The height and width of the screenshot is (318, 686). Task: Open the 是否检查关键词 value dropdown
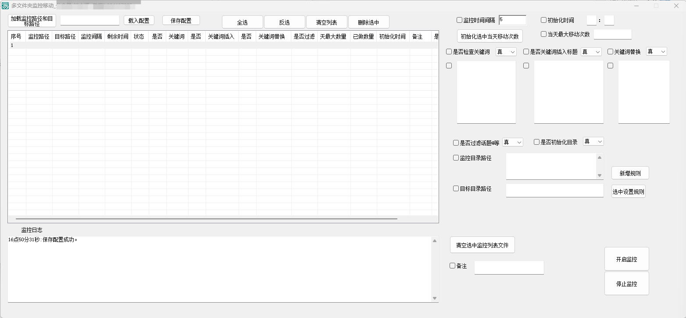[x=506, y=52]
